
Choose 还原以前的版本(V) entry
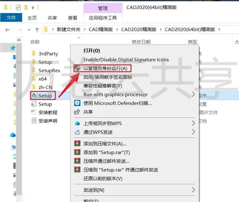click(x=103, y=179)
